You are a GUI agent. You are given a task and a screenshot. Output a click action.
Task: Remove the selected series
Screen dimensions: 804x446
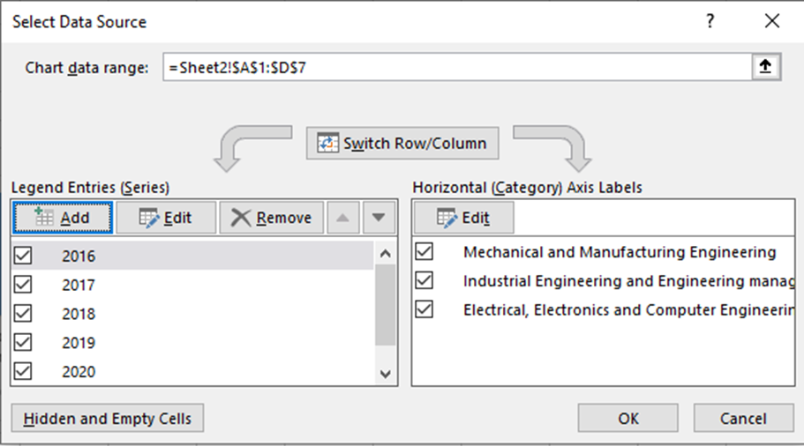pos(271,218)
